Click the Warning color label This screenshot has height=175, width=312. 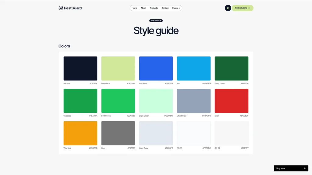67,148
